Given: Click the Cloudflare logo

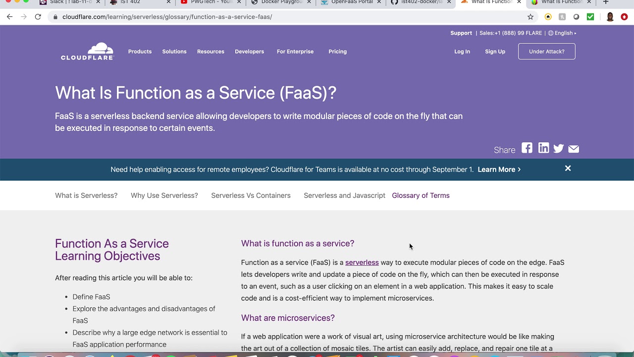Looking at the screenshot, I should click(x=87, y=52).
